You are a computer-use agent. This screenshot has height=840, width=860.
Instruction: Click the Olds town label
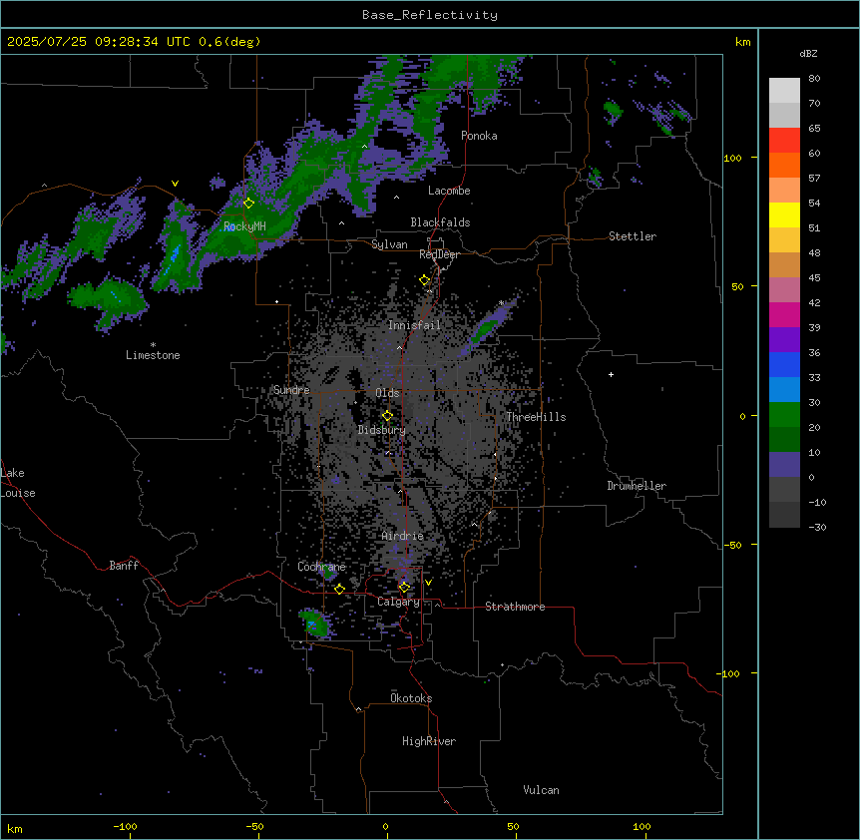(387, 393)
